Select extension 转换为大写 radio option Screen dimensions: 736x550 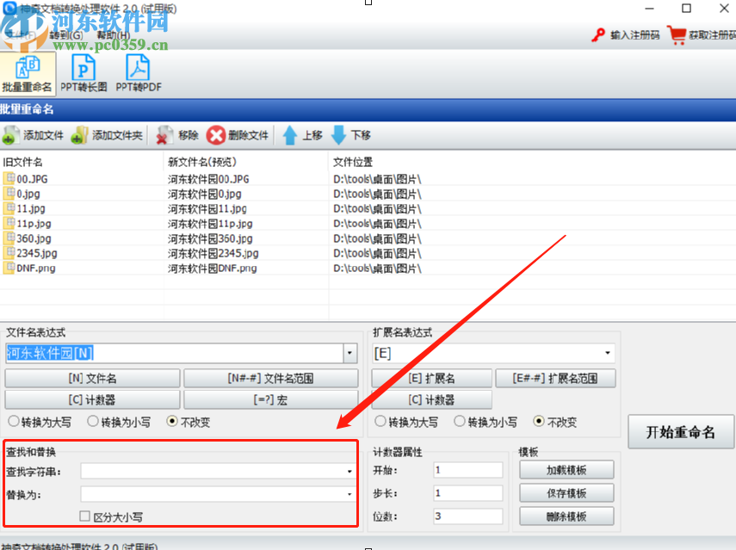pyautogui.click(x=380, y=422)
